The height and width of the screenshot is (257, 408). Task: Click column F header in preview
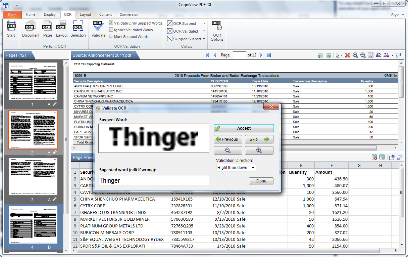click(x=331, y=165)
